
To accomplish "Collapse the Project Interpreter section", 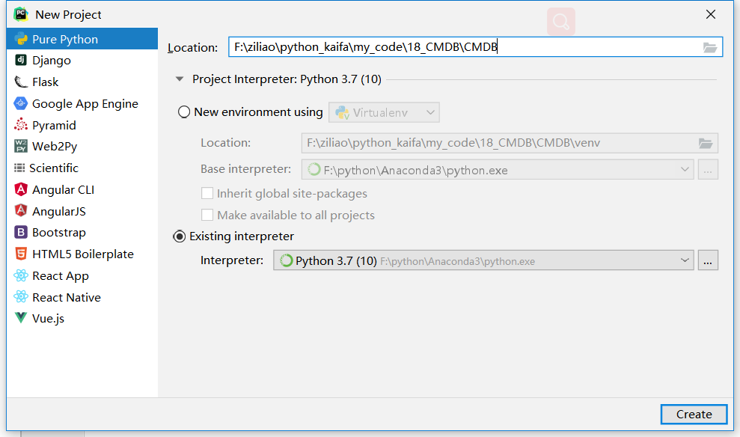I will [180, 79].
